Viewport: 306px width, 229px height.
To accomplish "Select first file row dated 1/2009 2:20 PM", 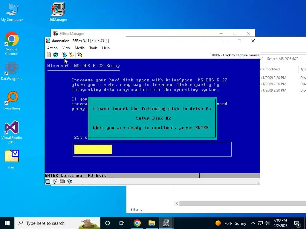I will click(x=283, y=78).
